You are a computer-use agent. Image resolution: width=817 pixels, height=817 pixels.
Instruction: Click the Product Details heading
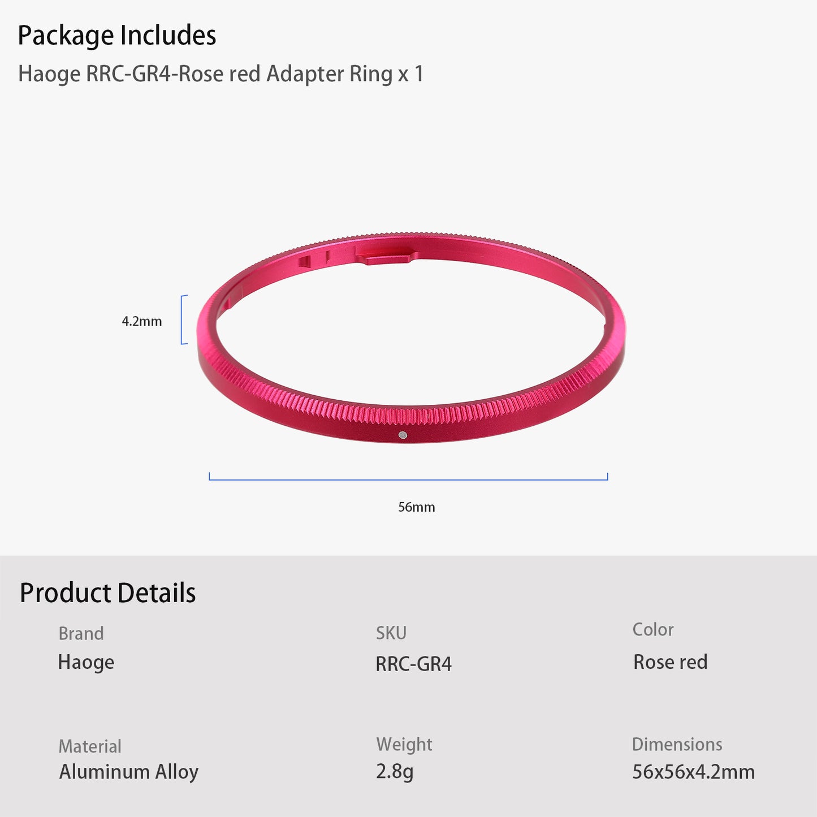click(107, 593)
